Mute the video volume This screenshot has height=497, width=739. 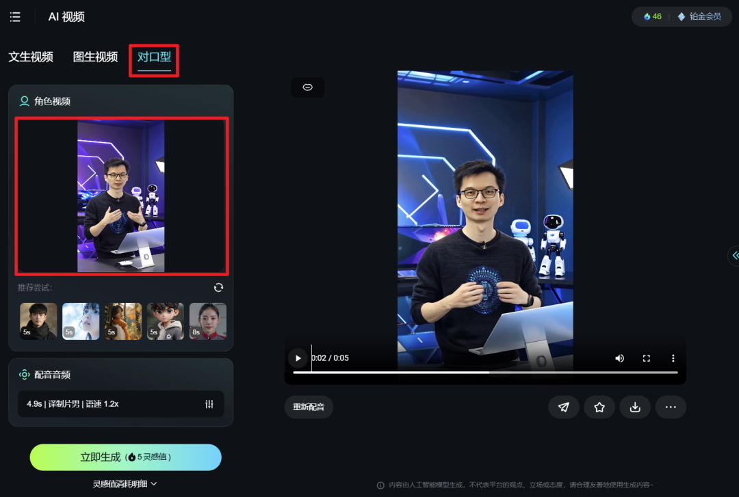tap(620, 358)
